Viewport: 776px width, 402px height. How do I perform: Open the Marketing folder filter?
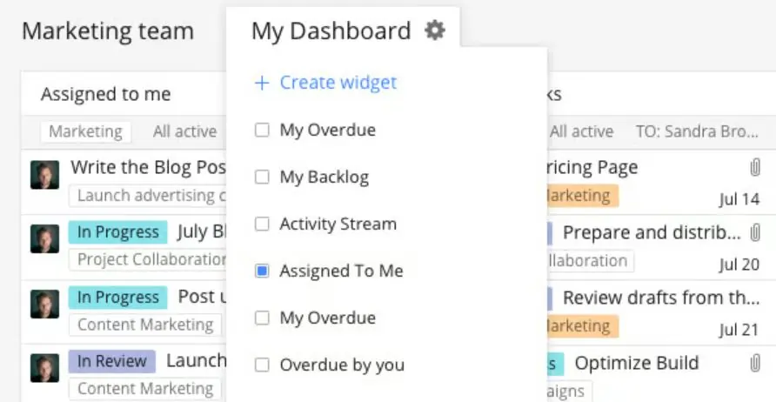(85, 131)
